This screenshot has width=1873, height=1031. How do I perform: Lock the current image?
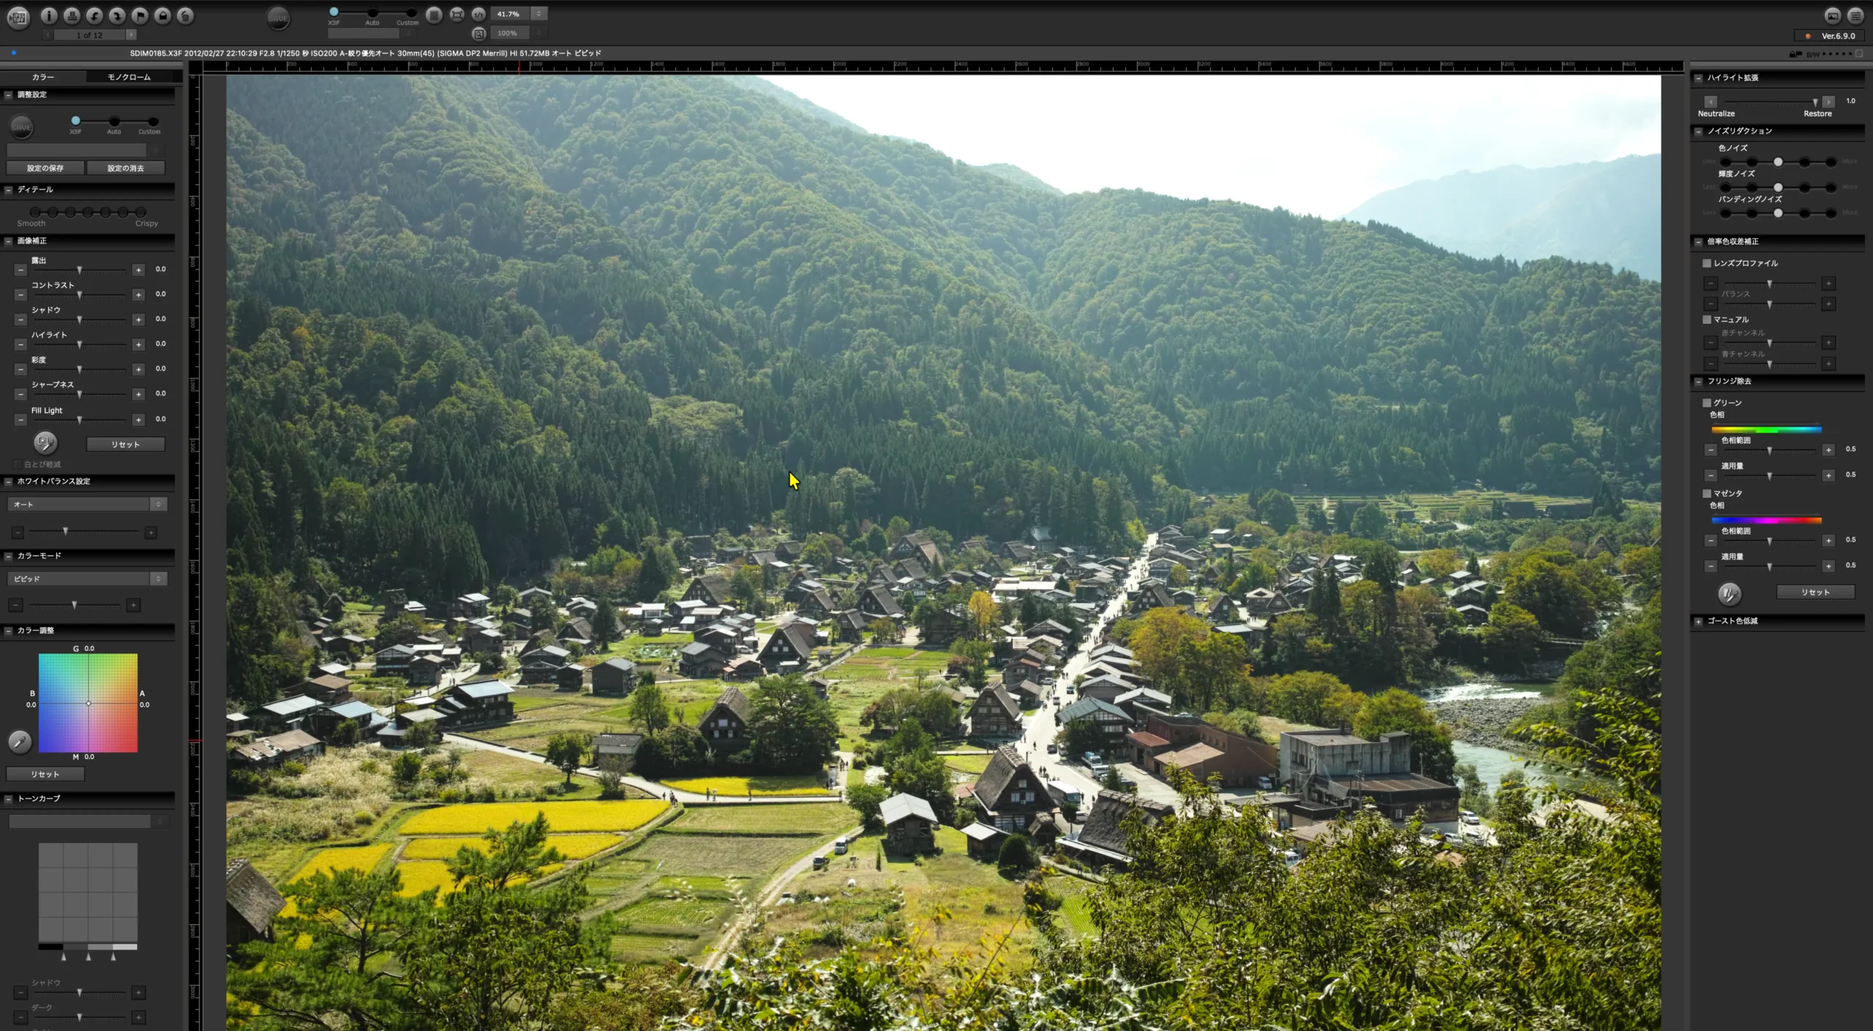click(161, 16)
